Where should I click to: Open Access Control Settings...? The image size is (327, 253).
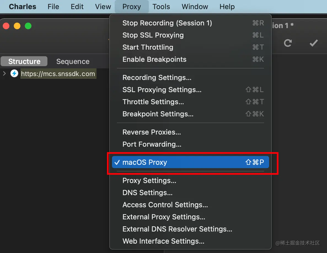click(191, 205)
